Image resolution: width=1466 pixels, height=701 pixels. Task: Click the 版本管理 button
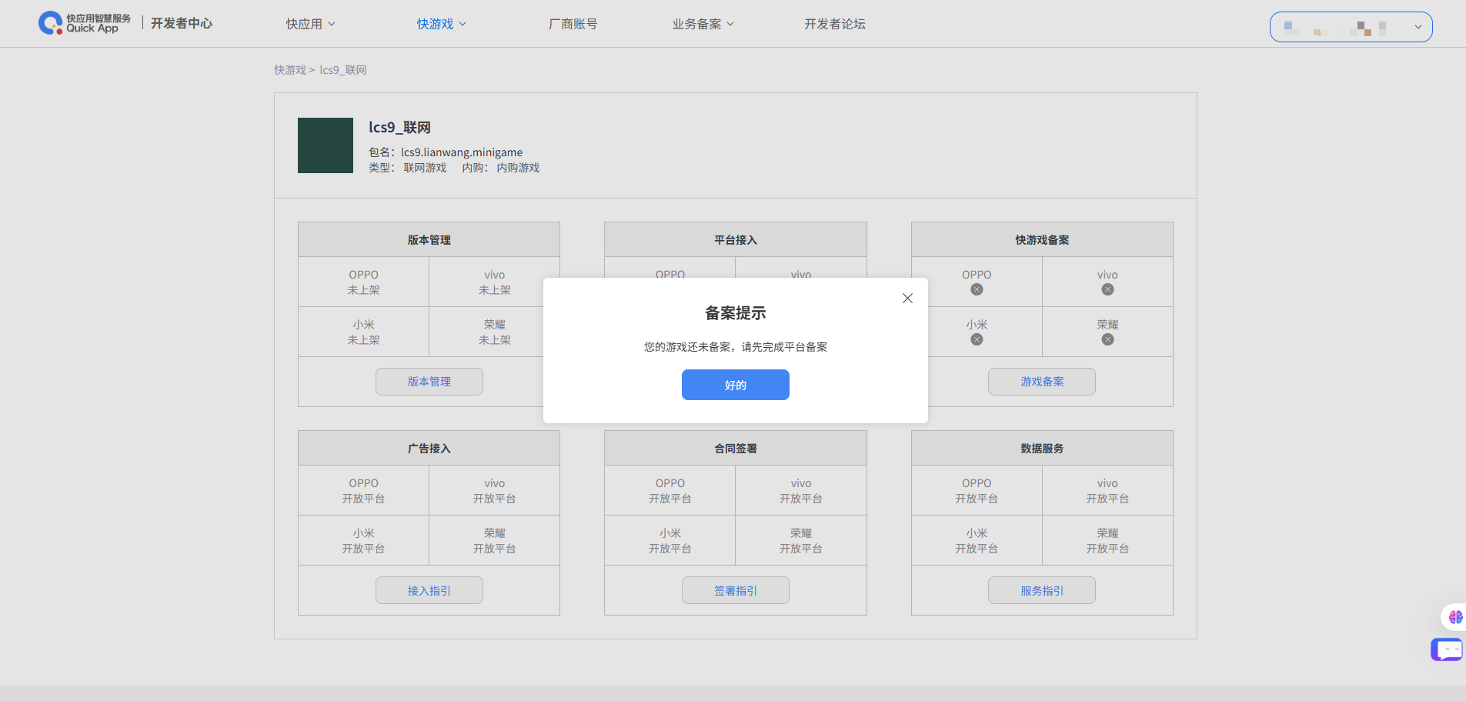tap(429, 382)
